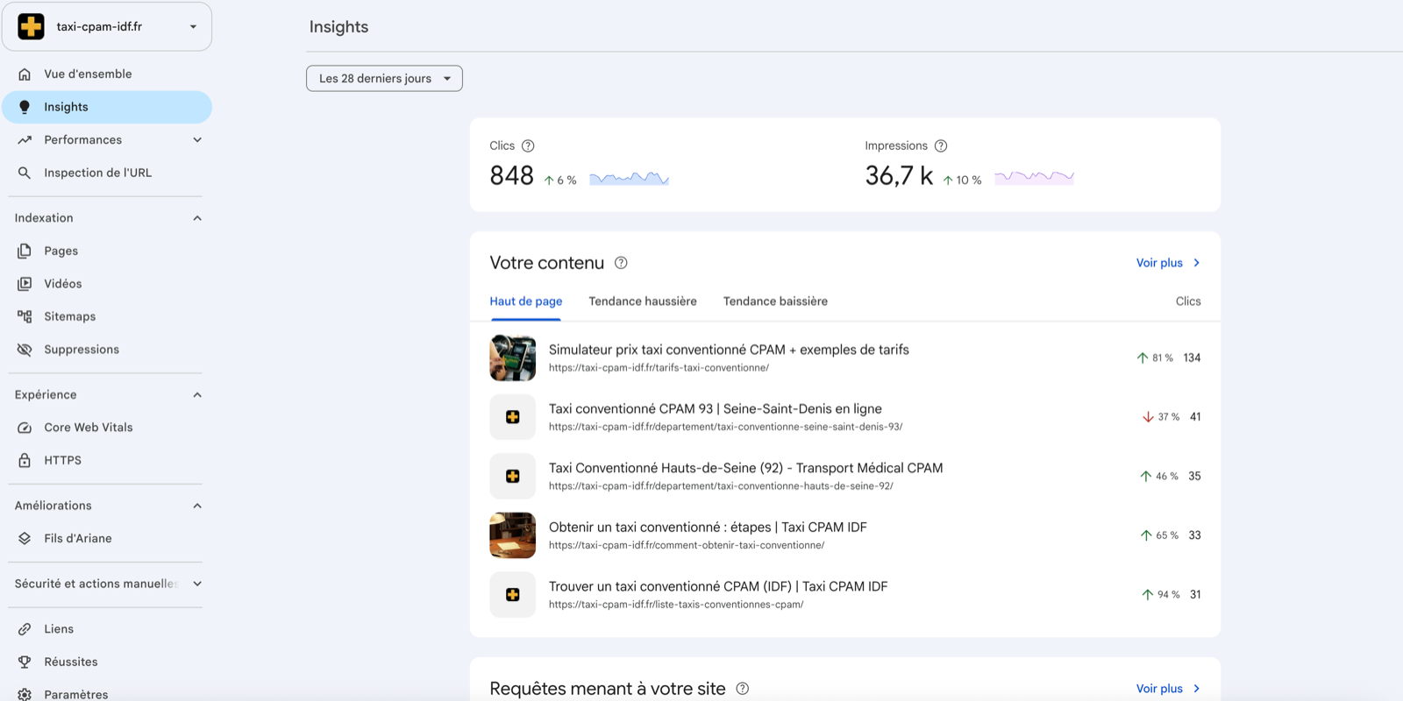The height and width of the screenshot is (701, 1403).
Task: Click Voir plus in Requêtes menant à votre site
Action: pyautogui.click(x=1168, y=689)
